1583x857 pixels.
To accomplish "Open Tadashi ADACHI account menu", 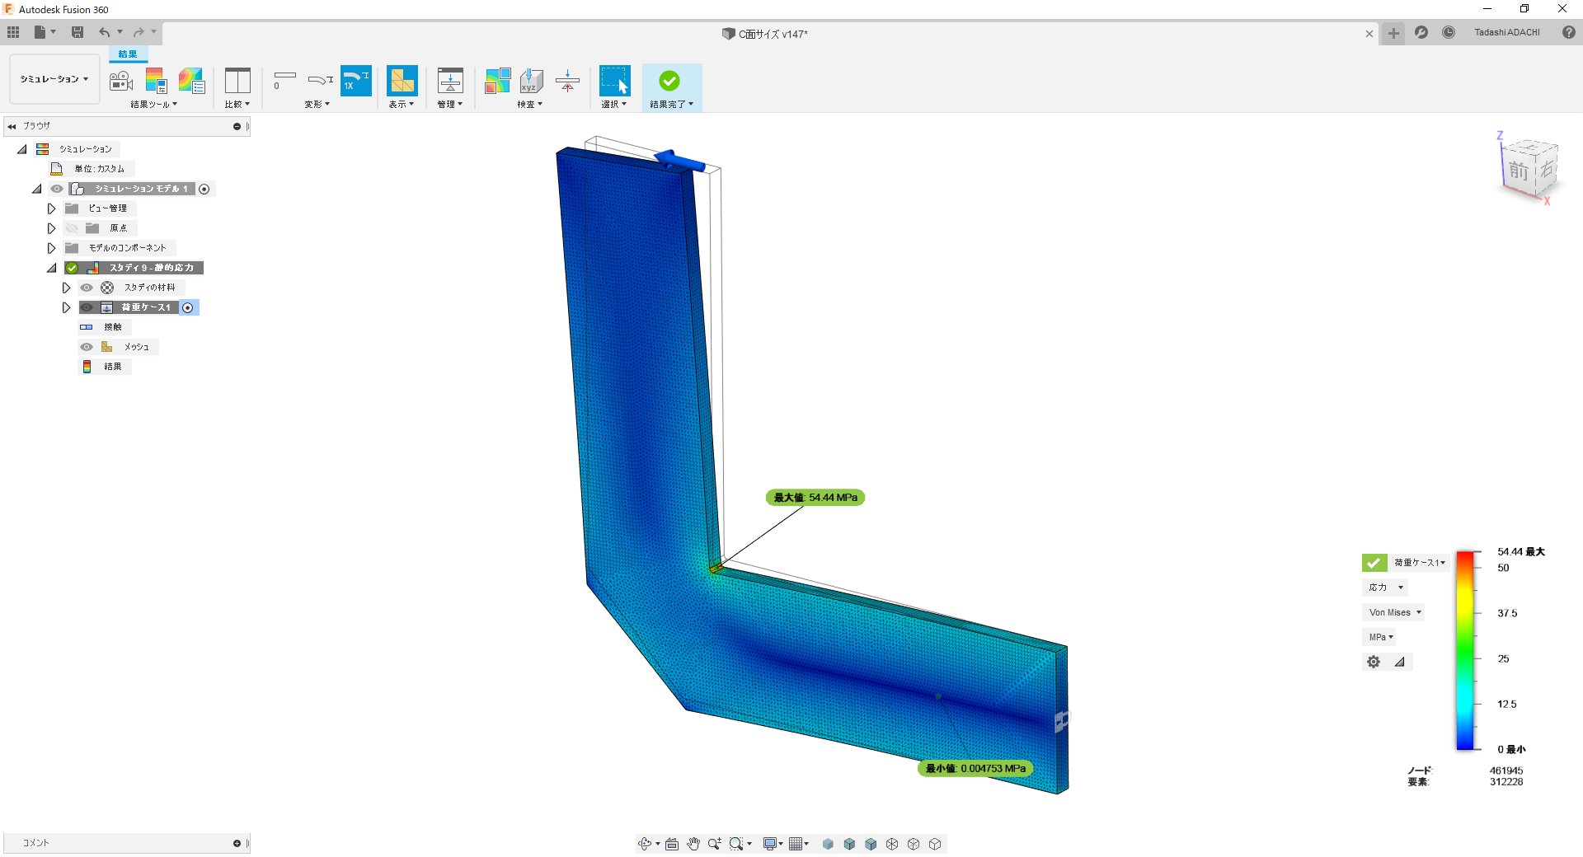I will (x=1507, y=32).
